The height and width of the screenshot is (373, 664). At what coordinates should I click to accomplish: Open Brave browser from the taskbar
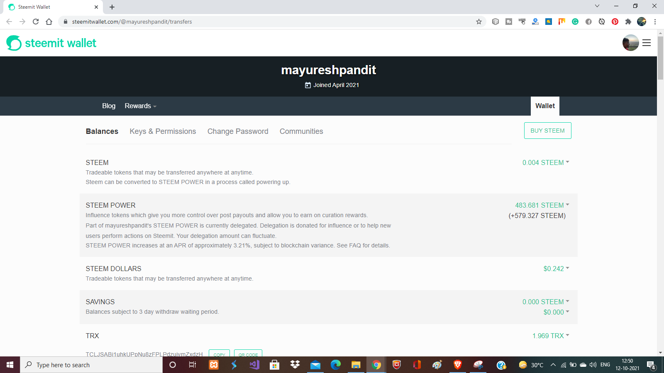tap(458, 365)
